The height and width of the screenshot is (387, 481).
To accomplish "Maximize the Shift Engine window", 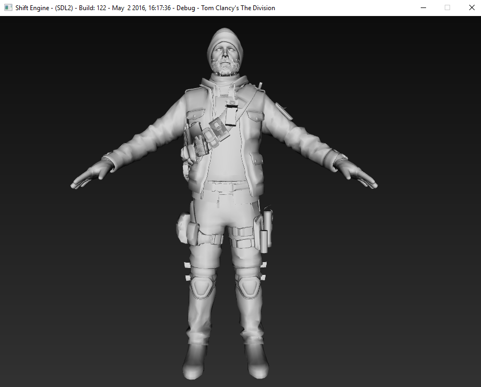I will pyautogui.click(x=447, y=7).
